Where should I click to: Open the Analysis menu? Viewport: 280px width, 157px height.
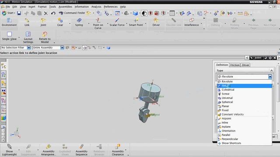(96, 7)
